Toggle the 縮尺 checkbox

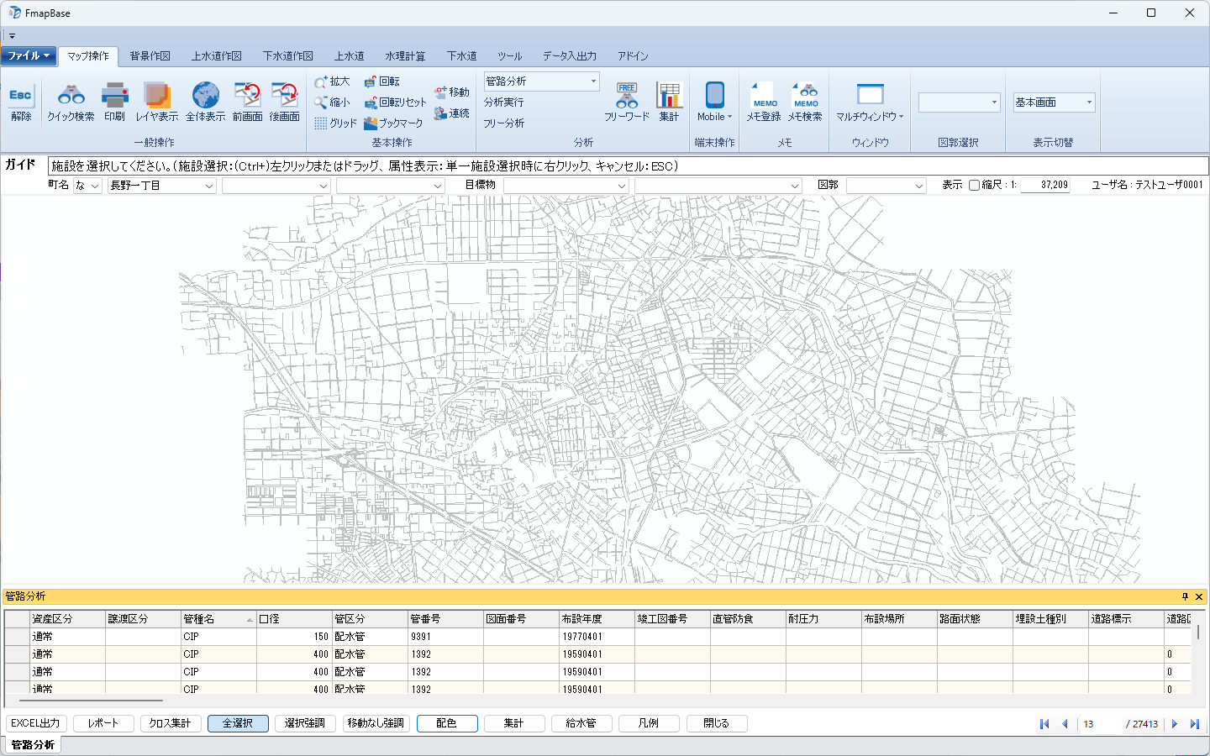974,186
